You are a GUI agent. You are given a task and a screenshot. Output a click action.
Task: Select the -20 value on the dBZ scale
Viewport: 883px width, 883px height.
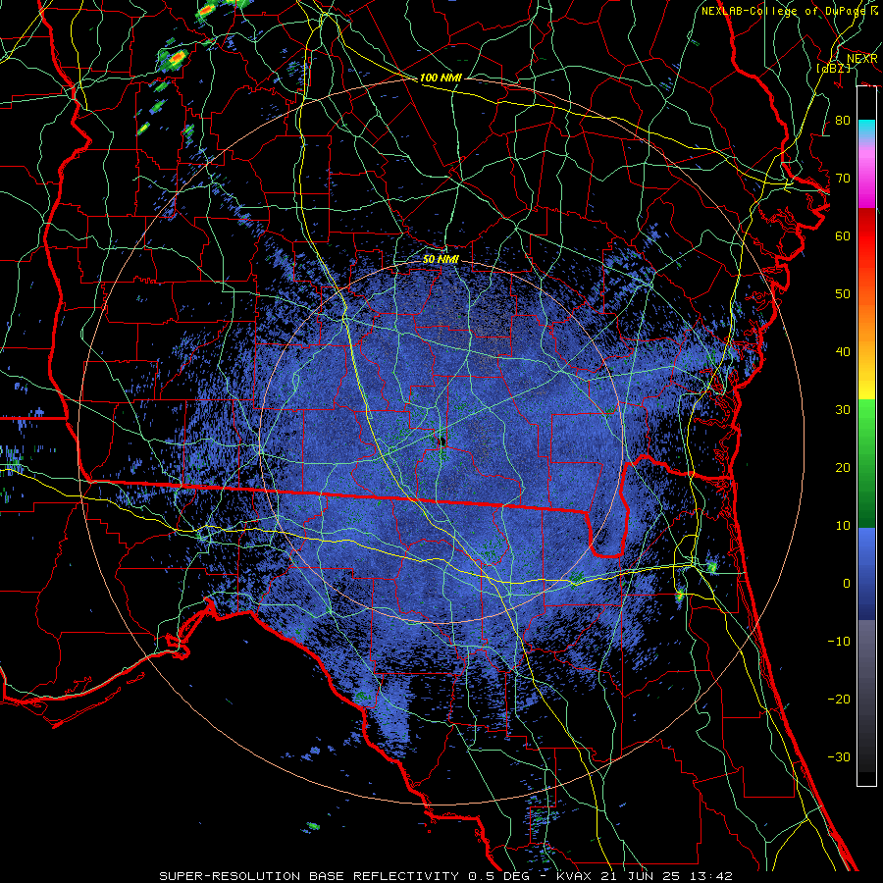click(839, 699)
